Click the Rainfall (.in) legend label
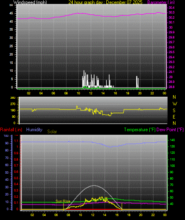Image resolution: width=185 pixels, height=220 pixels. click(x=11, y=130)
